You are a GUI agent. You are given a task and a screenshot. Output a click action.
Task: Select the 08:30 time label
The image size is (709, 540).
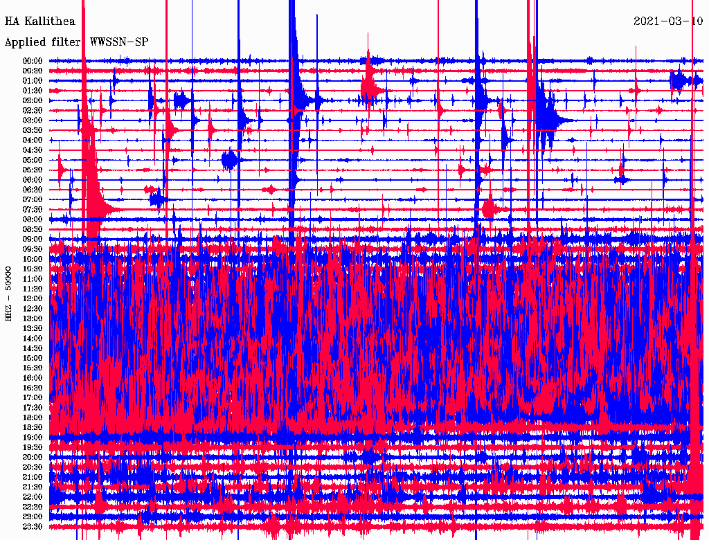click(x=33, y=230)
